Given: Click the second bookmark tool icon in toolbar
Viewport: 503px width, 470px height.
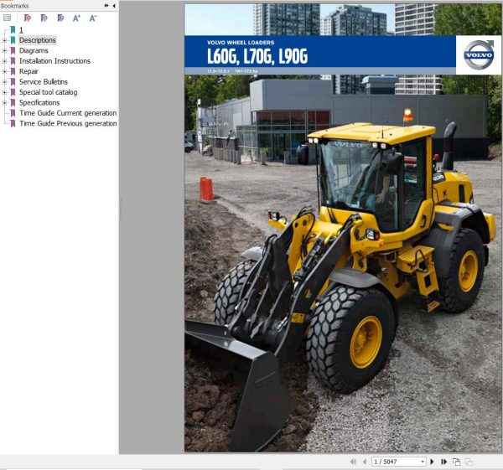Looking at the screenshot, I should pos(44,18).
